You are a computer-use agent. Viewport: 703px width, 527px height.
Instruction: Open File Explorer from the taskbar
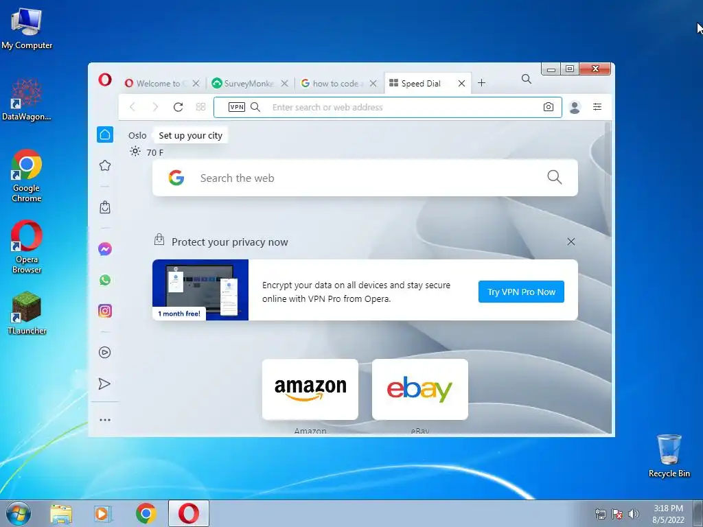pyautogui.click(x=61, y=513)
